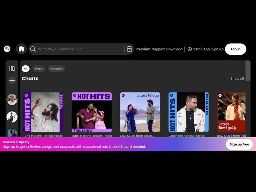Click the Log in button

[236, 49]
